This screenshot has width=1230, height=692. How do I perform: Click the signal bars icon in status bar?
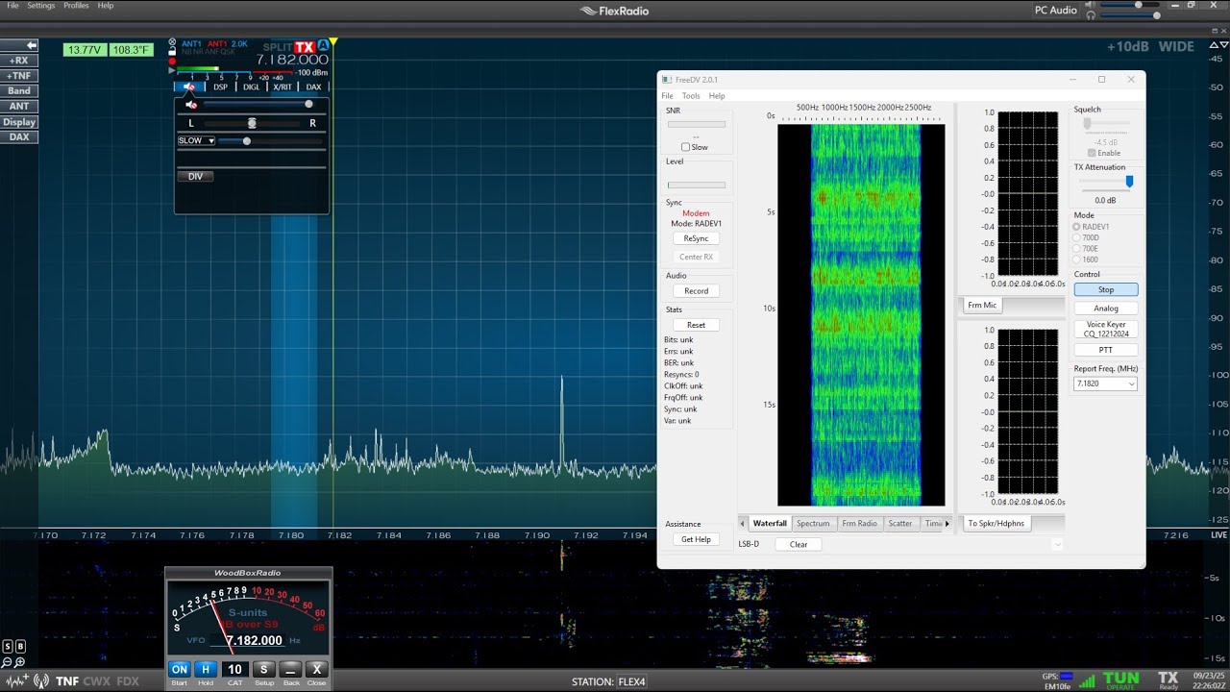1087,681
